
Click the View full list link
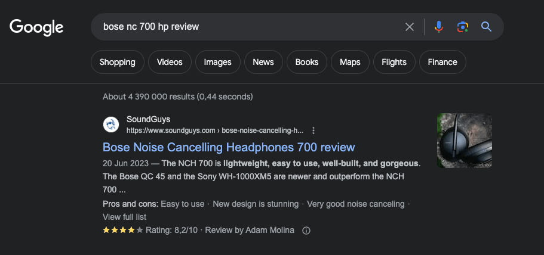coord(124,217)
